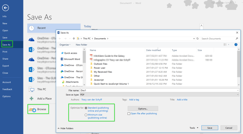Viewport: 243px width, 134px height.
Task: Select Minimum size publishing online option
Action: 86,115
